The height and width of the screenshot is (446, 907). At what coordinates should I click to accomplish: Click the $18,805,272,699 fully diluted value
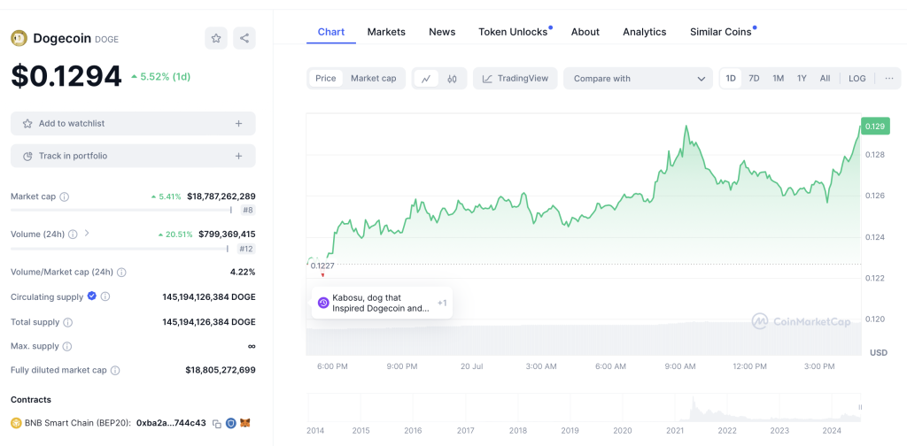pos(221,370)
